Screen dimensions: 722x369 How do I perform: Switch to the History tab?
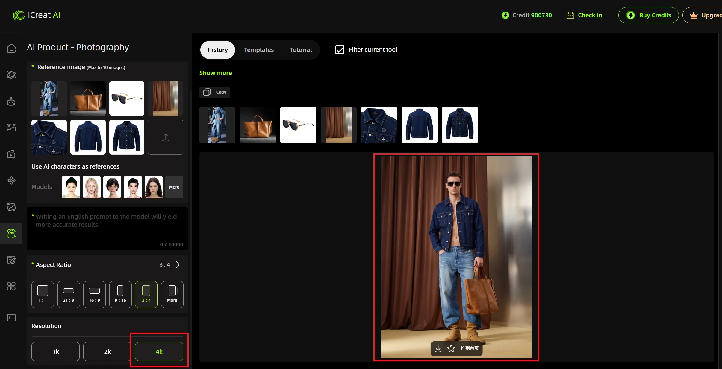pos(218,50)
